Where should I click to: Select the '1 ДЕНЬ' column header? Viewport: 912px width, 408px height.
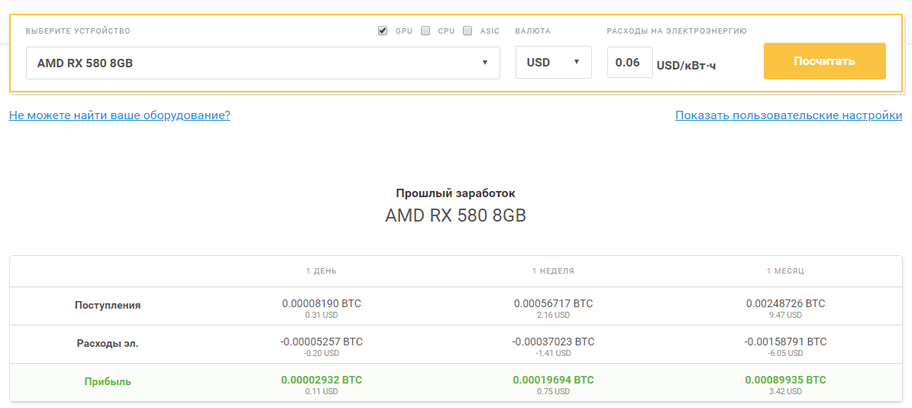[322, 271]
